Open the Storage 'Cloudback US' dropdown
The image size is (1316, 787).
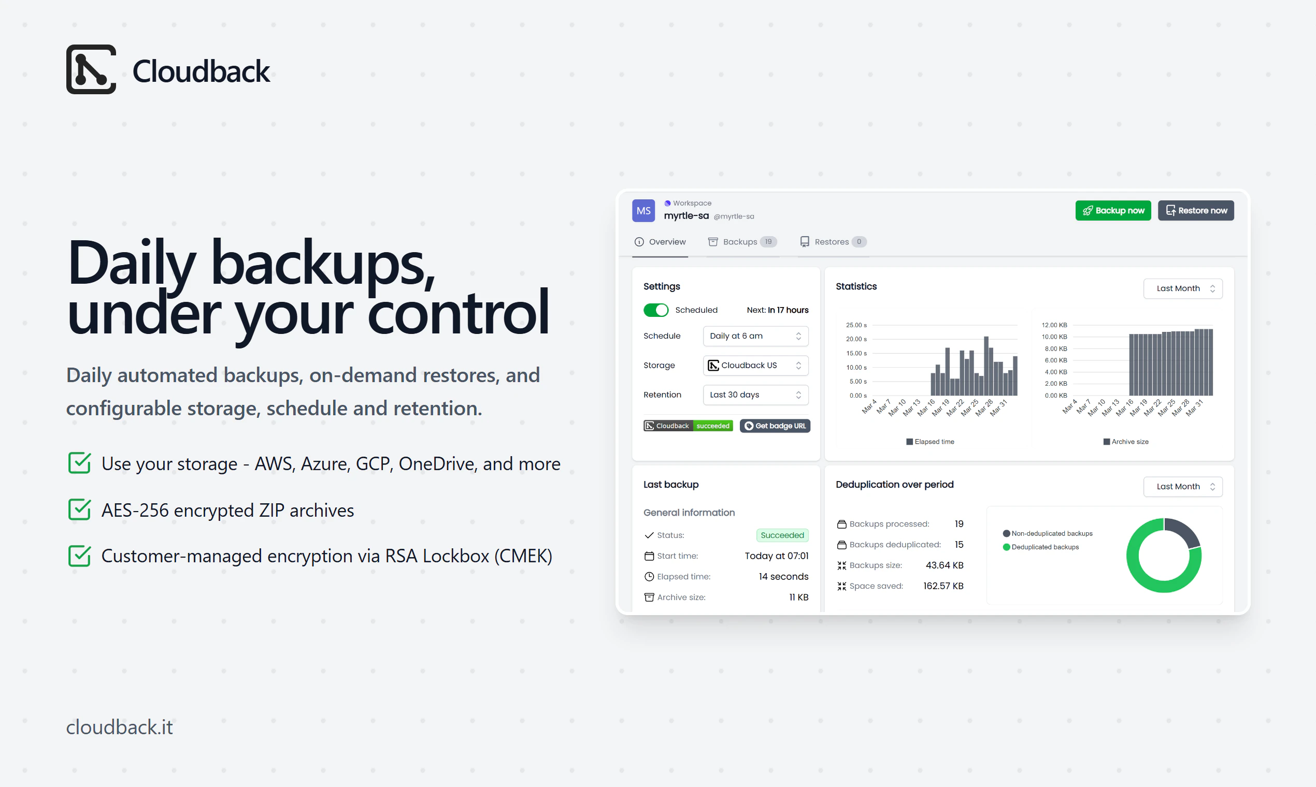click(x=755, y=366)
